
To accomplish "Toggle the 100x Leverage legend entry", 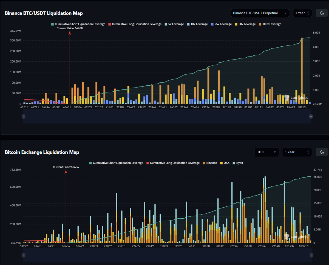I will [x=270, y=24].
